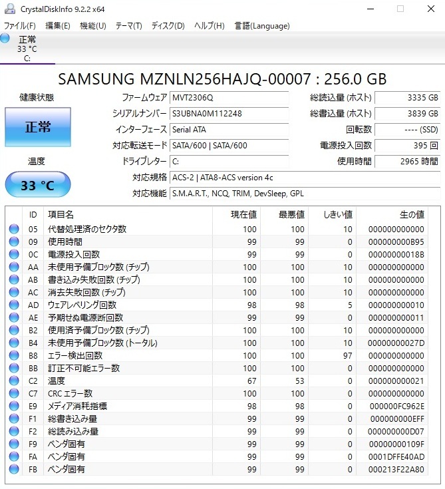Open the ヘルプ(H) menu
445x489 pixels.
coord(210,25)
